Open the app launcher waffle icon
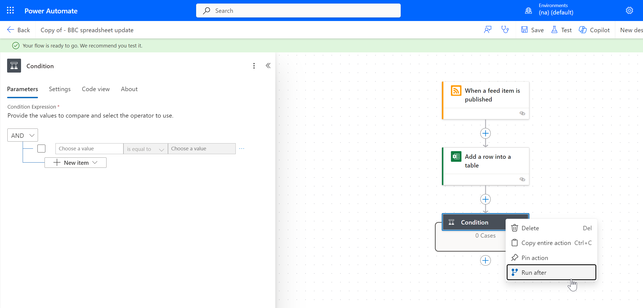Screen dimensions: 643x308 (x=10, y=11)
